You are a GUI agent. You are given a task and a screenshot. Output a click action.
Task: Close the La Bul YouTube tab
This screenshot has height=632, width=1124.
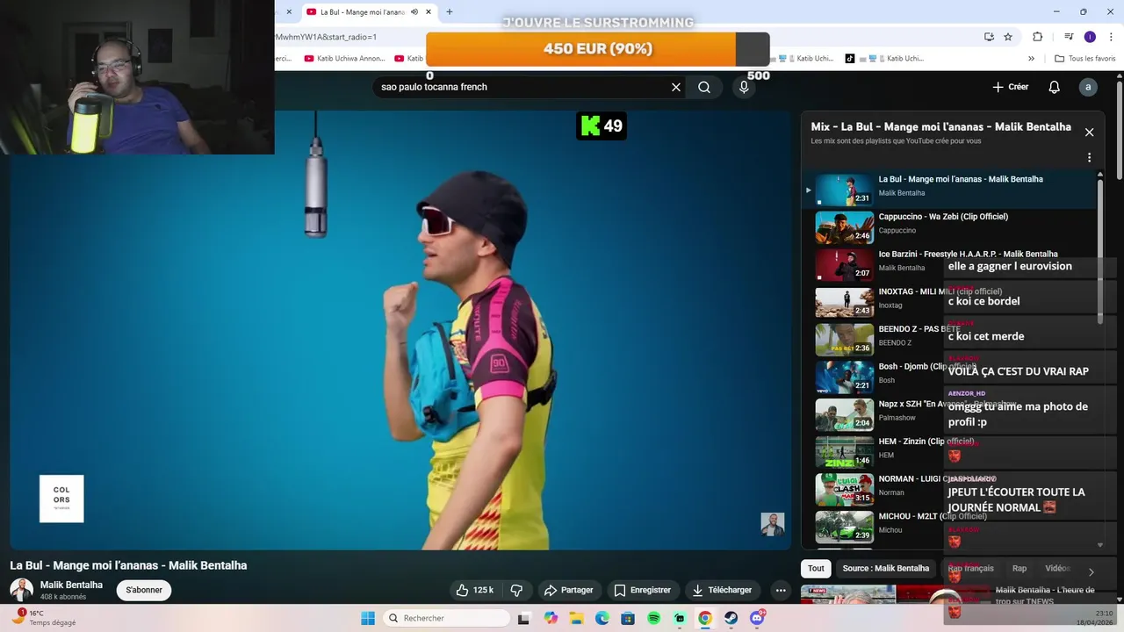[x=429, y=11]
